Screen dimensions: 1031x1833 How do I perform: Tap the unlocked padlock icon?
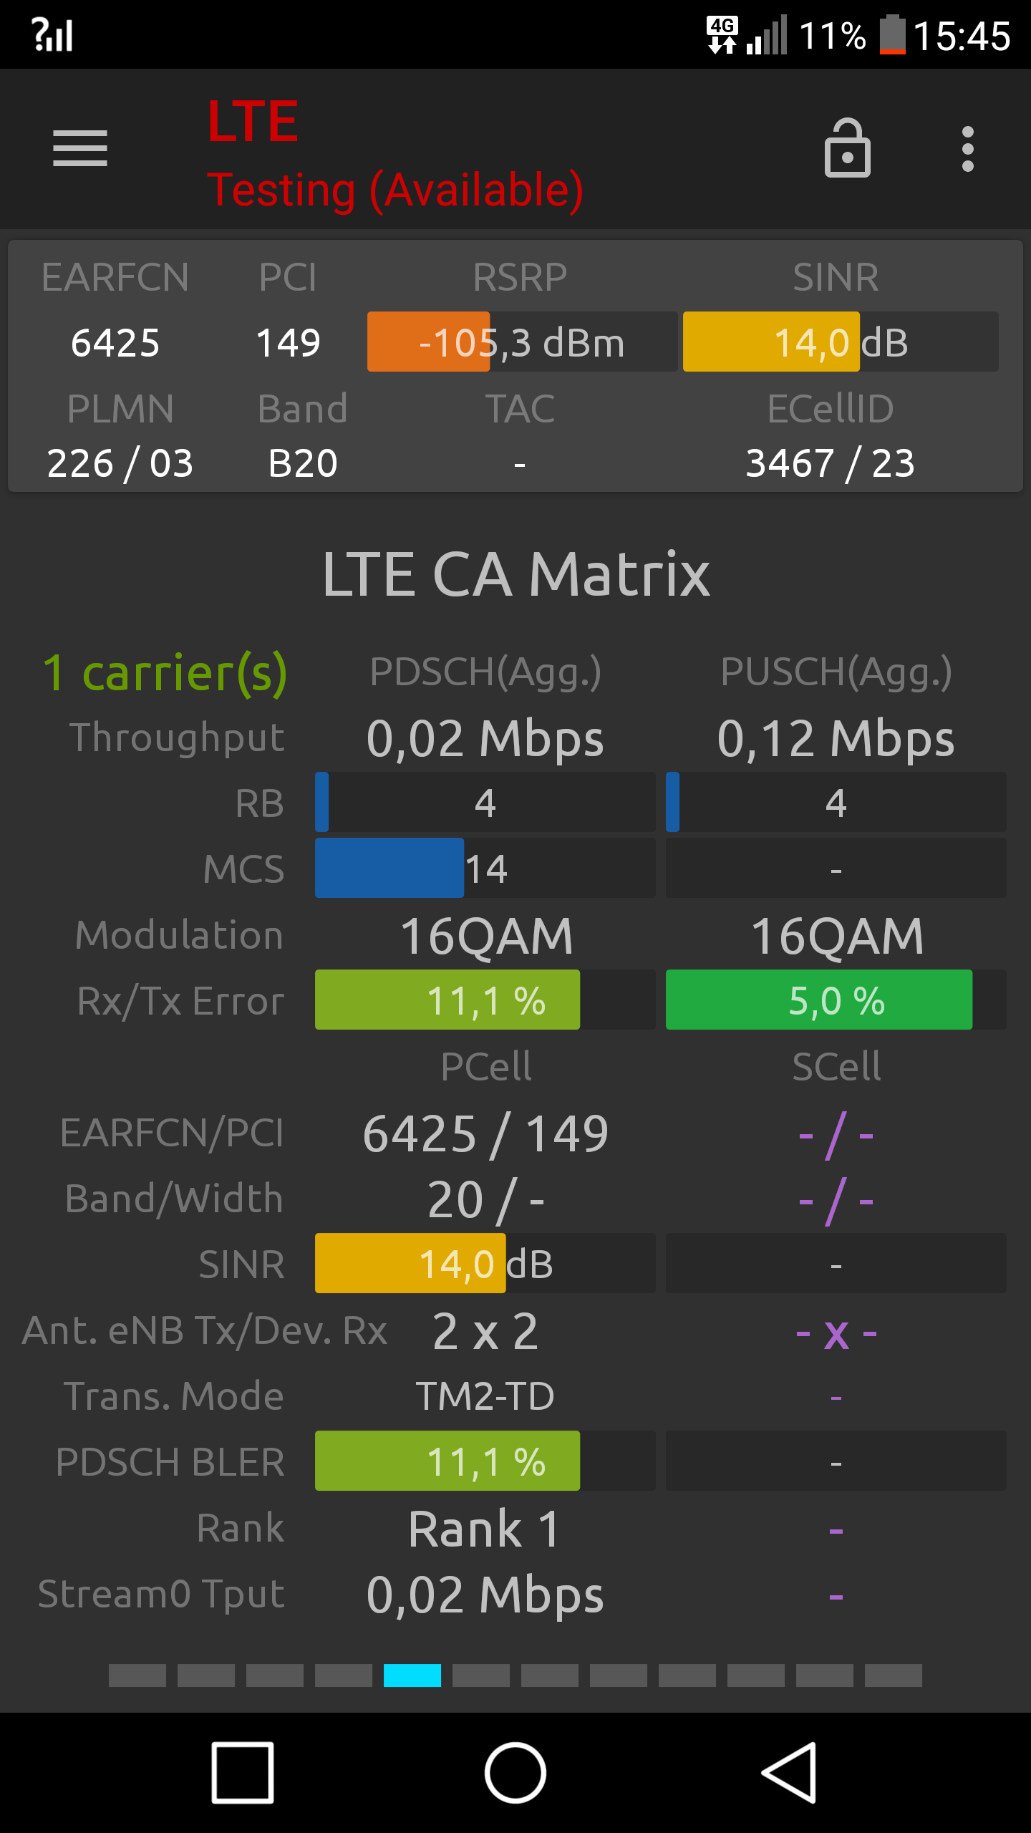pos(847,148)
